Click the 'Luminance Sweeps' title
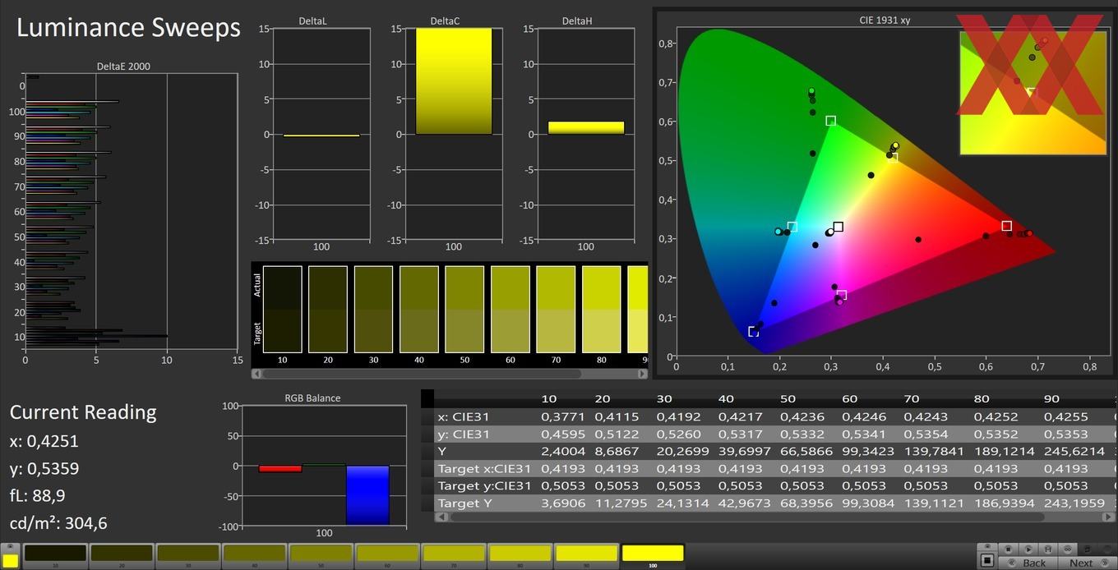Image resolution: width=1118 pixels, height=570 pixels. click(x=128, y=27)
